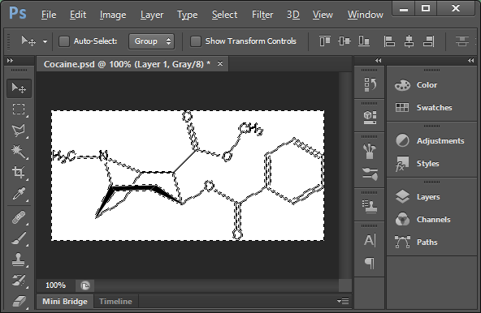The width and height of the screenshot is (481, 313).
Task: Click Align Left Edges icon
Action: point(389,41)
